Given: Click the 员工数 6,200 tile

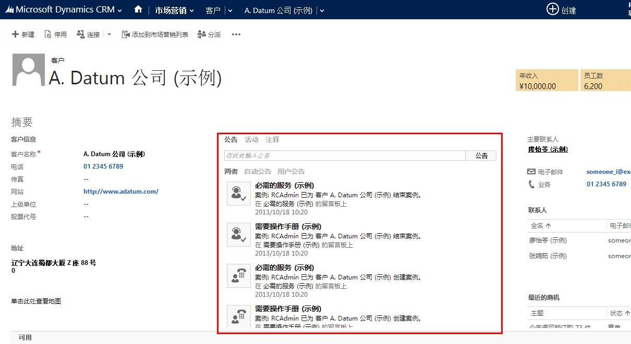Looking at the screenshot, I should (605, 81).
